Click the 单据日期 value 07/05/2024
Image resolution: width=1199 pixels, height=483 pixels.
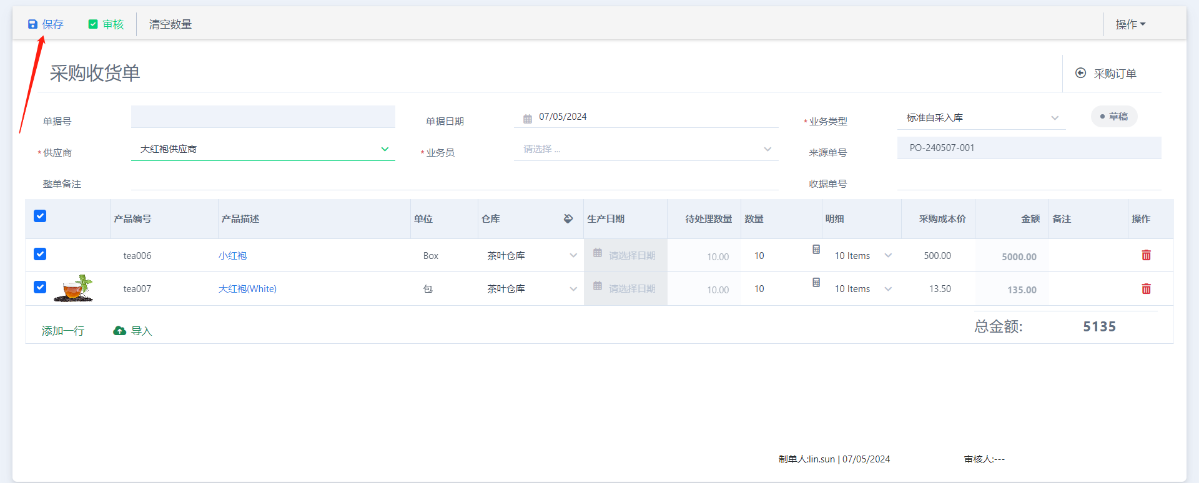pyautogui.click(x=563, y=117)
